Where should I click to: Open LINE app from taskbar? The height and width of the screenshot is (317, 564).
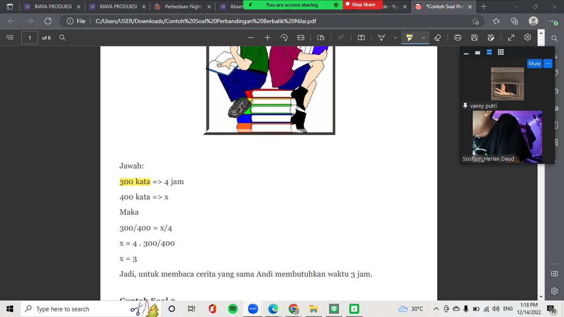(x=334, y=309)
